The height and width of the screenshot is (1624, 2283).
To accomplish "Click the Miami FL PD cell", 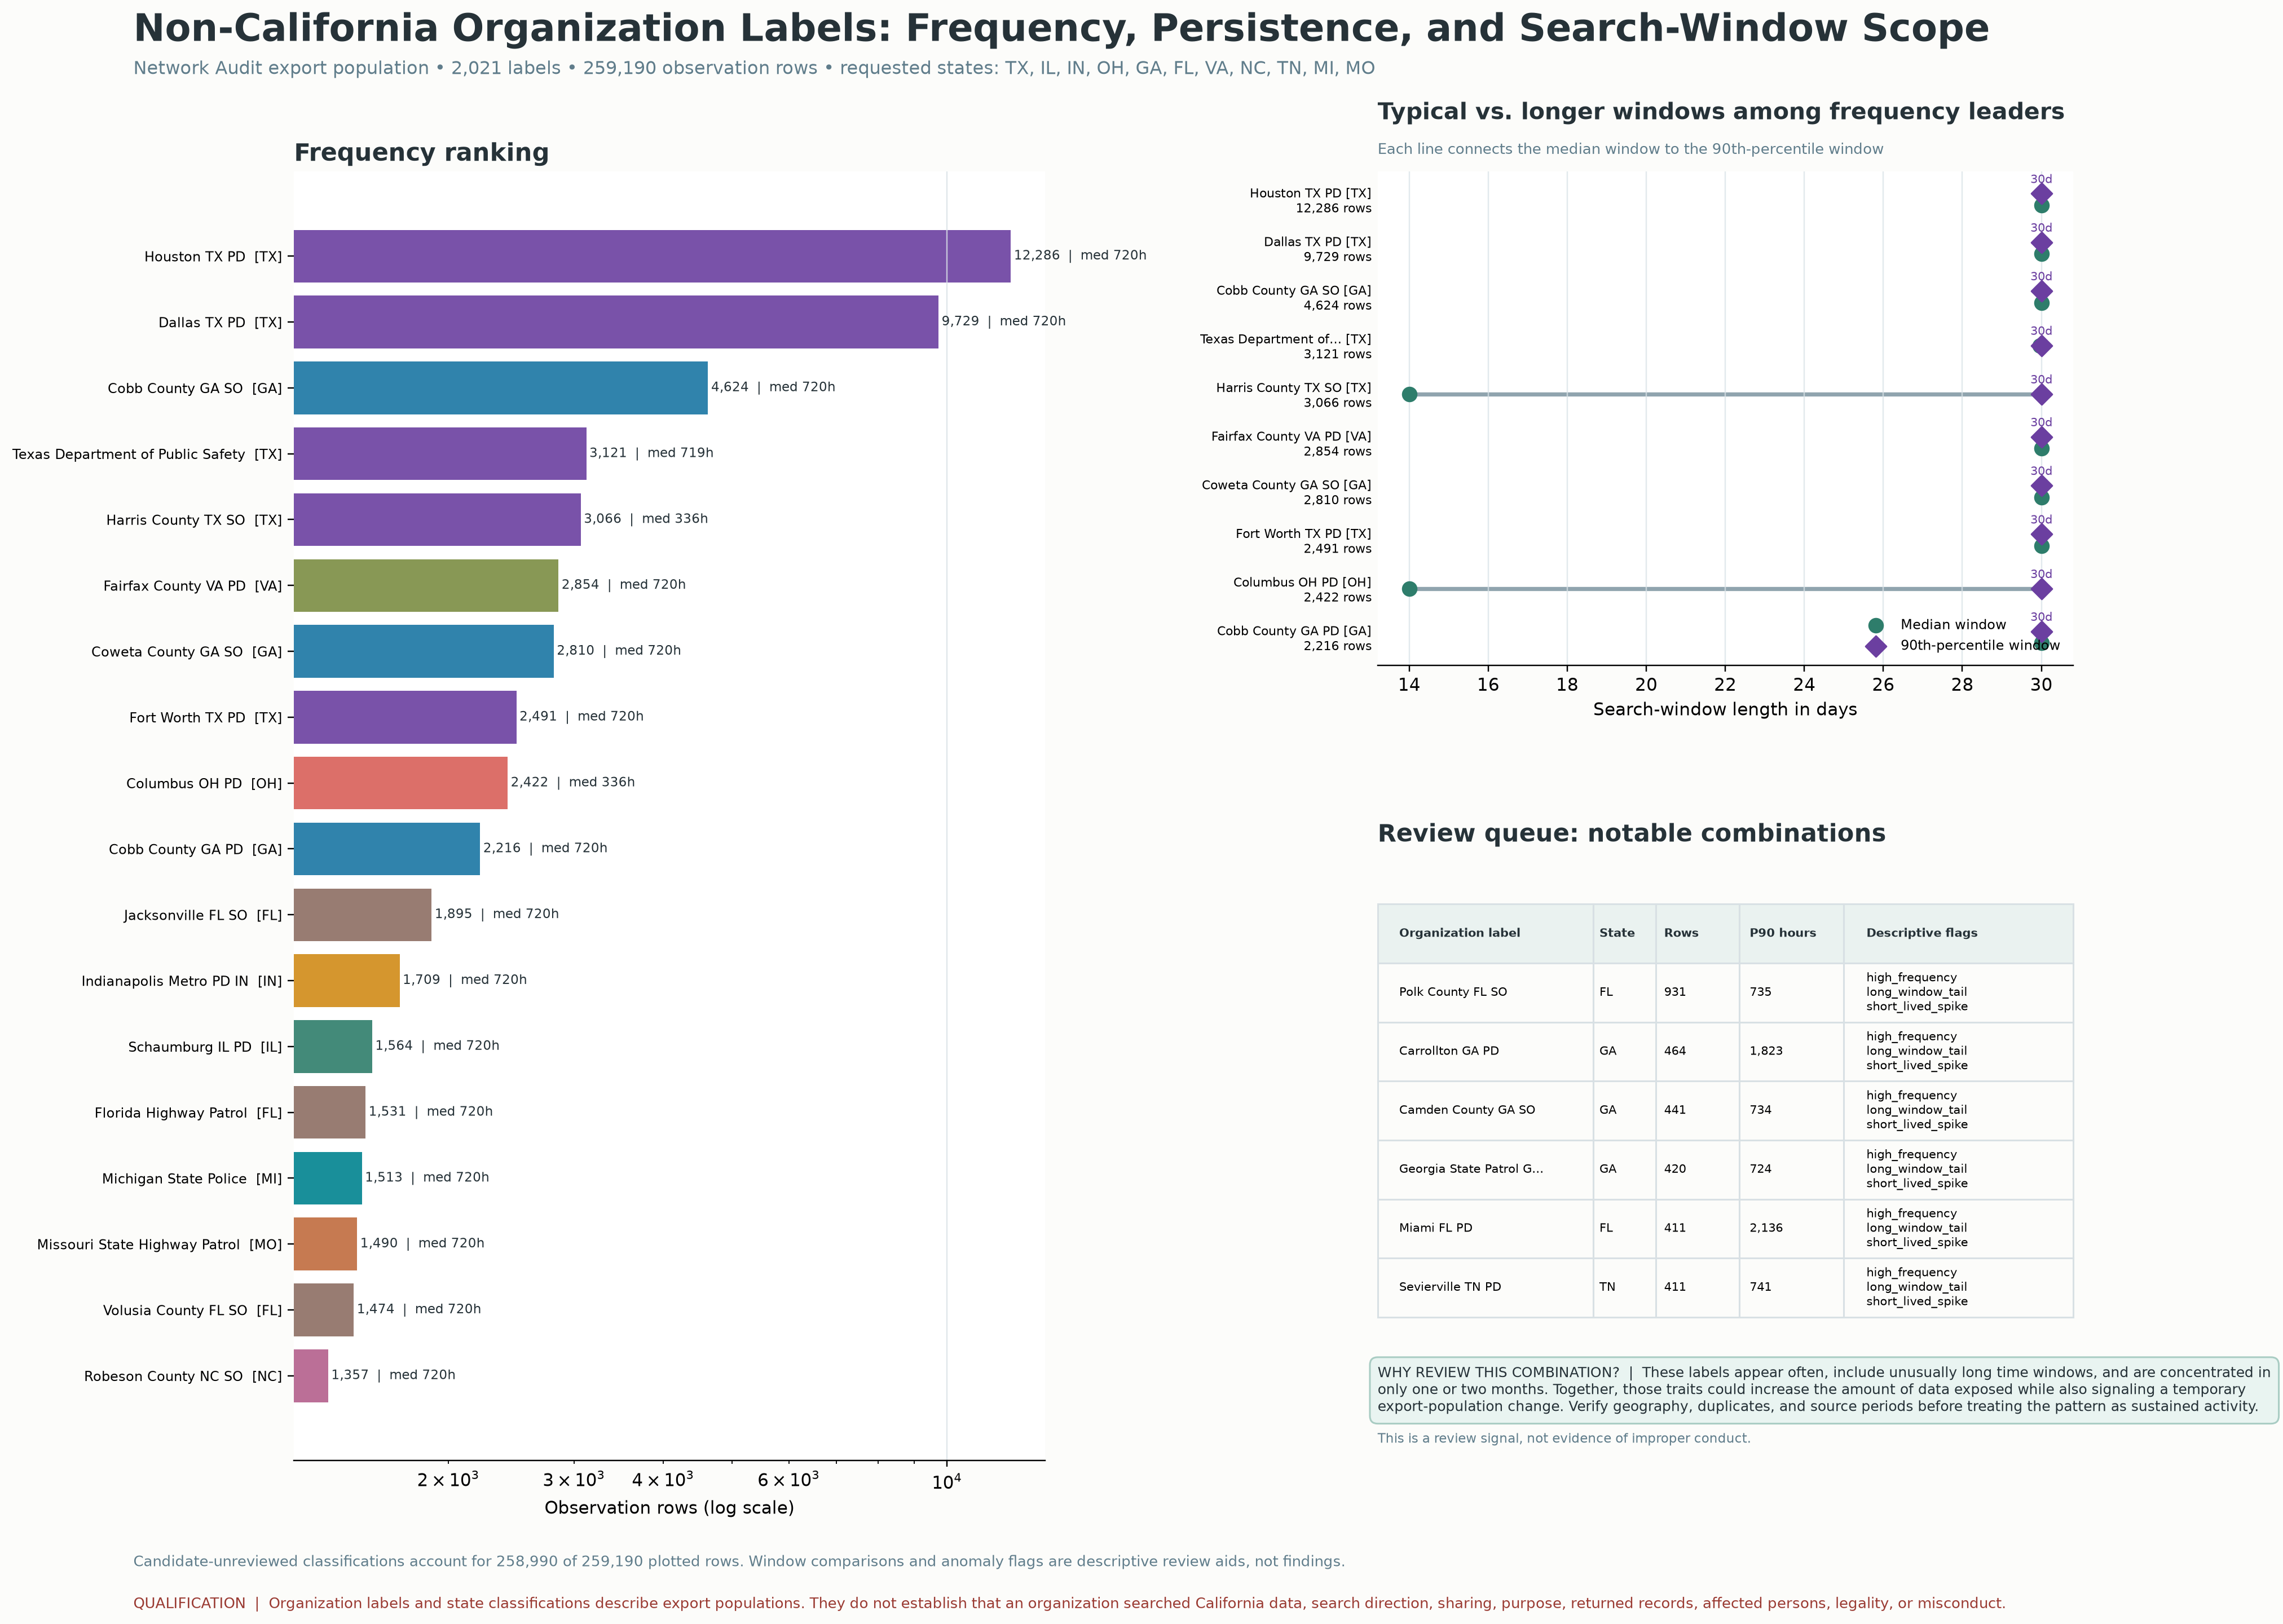I will pos(1436,1228).
